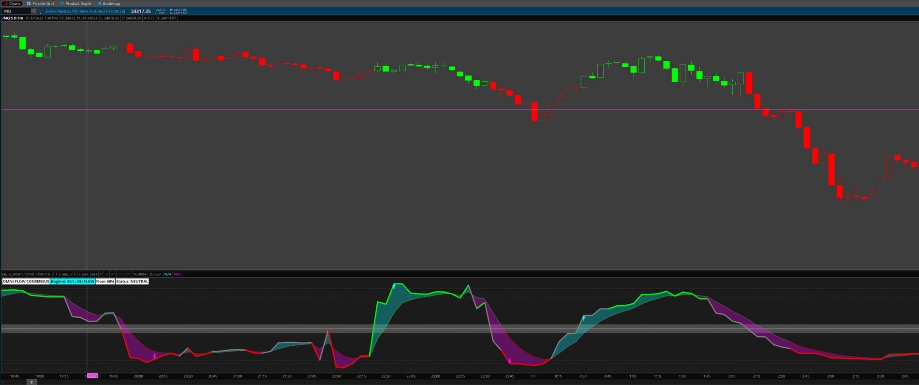Click the scrollbar left arrow at bottom
Viewport: 919px width, 385px height.
click(2, 382)
